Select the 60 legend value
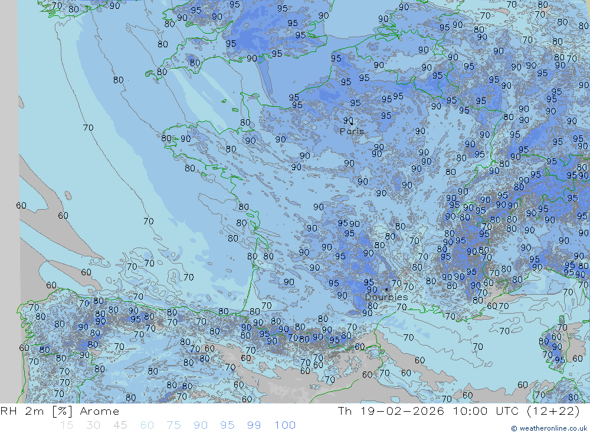Image resolution: width=590 pixels, height=433 pixels. tap(147, 425)
